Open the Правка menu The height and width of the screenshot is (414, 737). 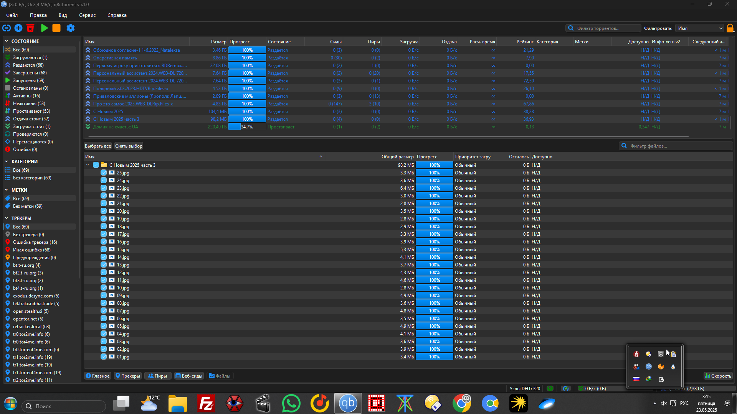pyautogui.click(x=38, y=15)
